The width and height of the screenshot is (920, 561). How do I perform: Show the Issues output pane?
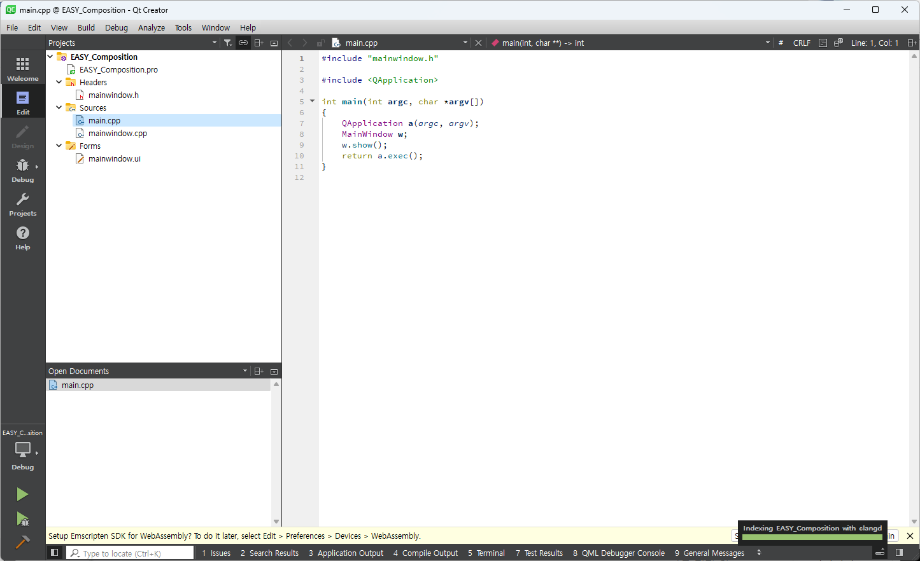[x=216, y=553]
